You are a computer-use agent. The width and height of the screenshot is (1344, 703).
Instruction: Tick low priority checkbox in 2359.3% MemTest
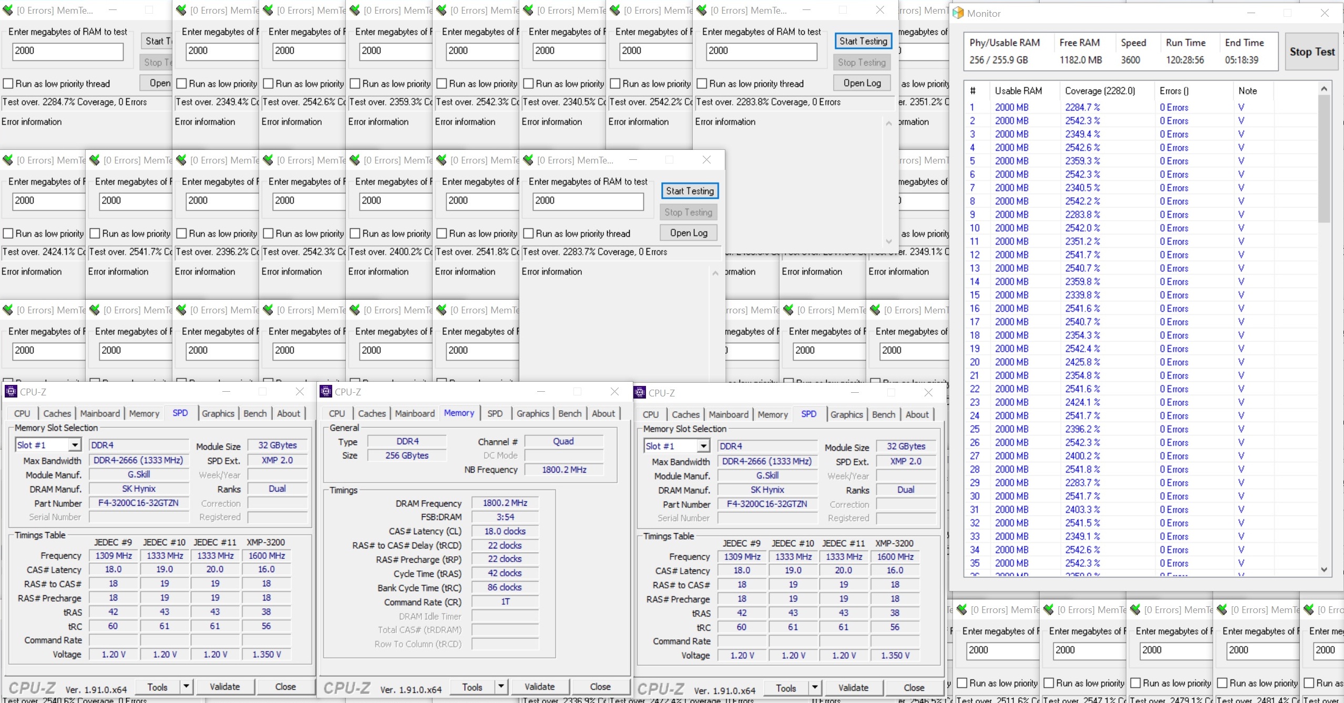click(355, 84)
